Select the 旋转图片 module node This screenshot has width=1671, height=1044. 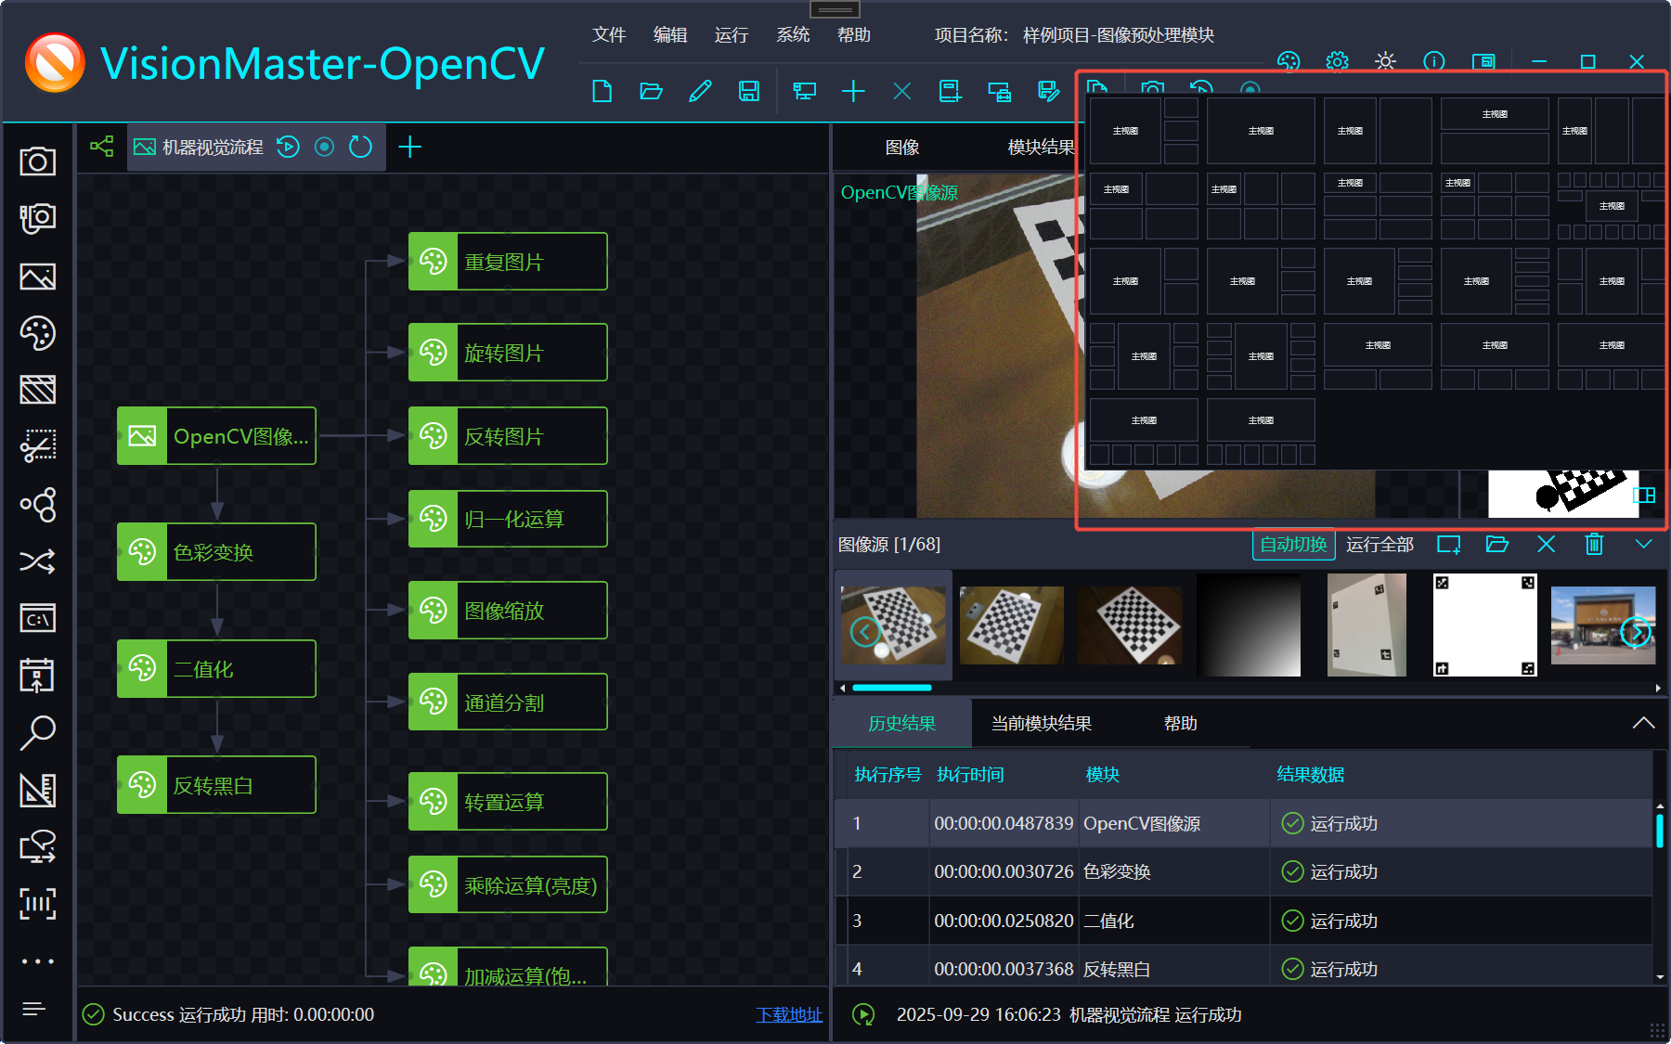tap(508, 353)
